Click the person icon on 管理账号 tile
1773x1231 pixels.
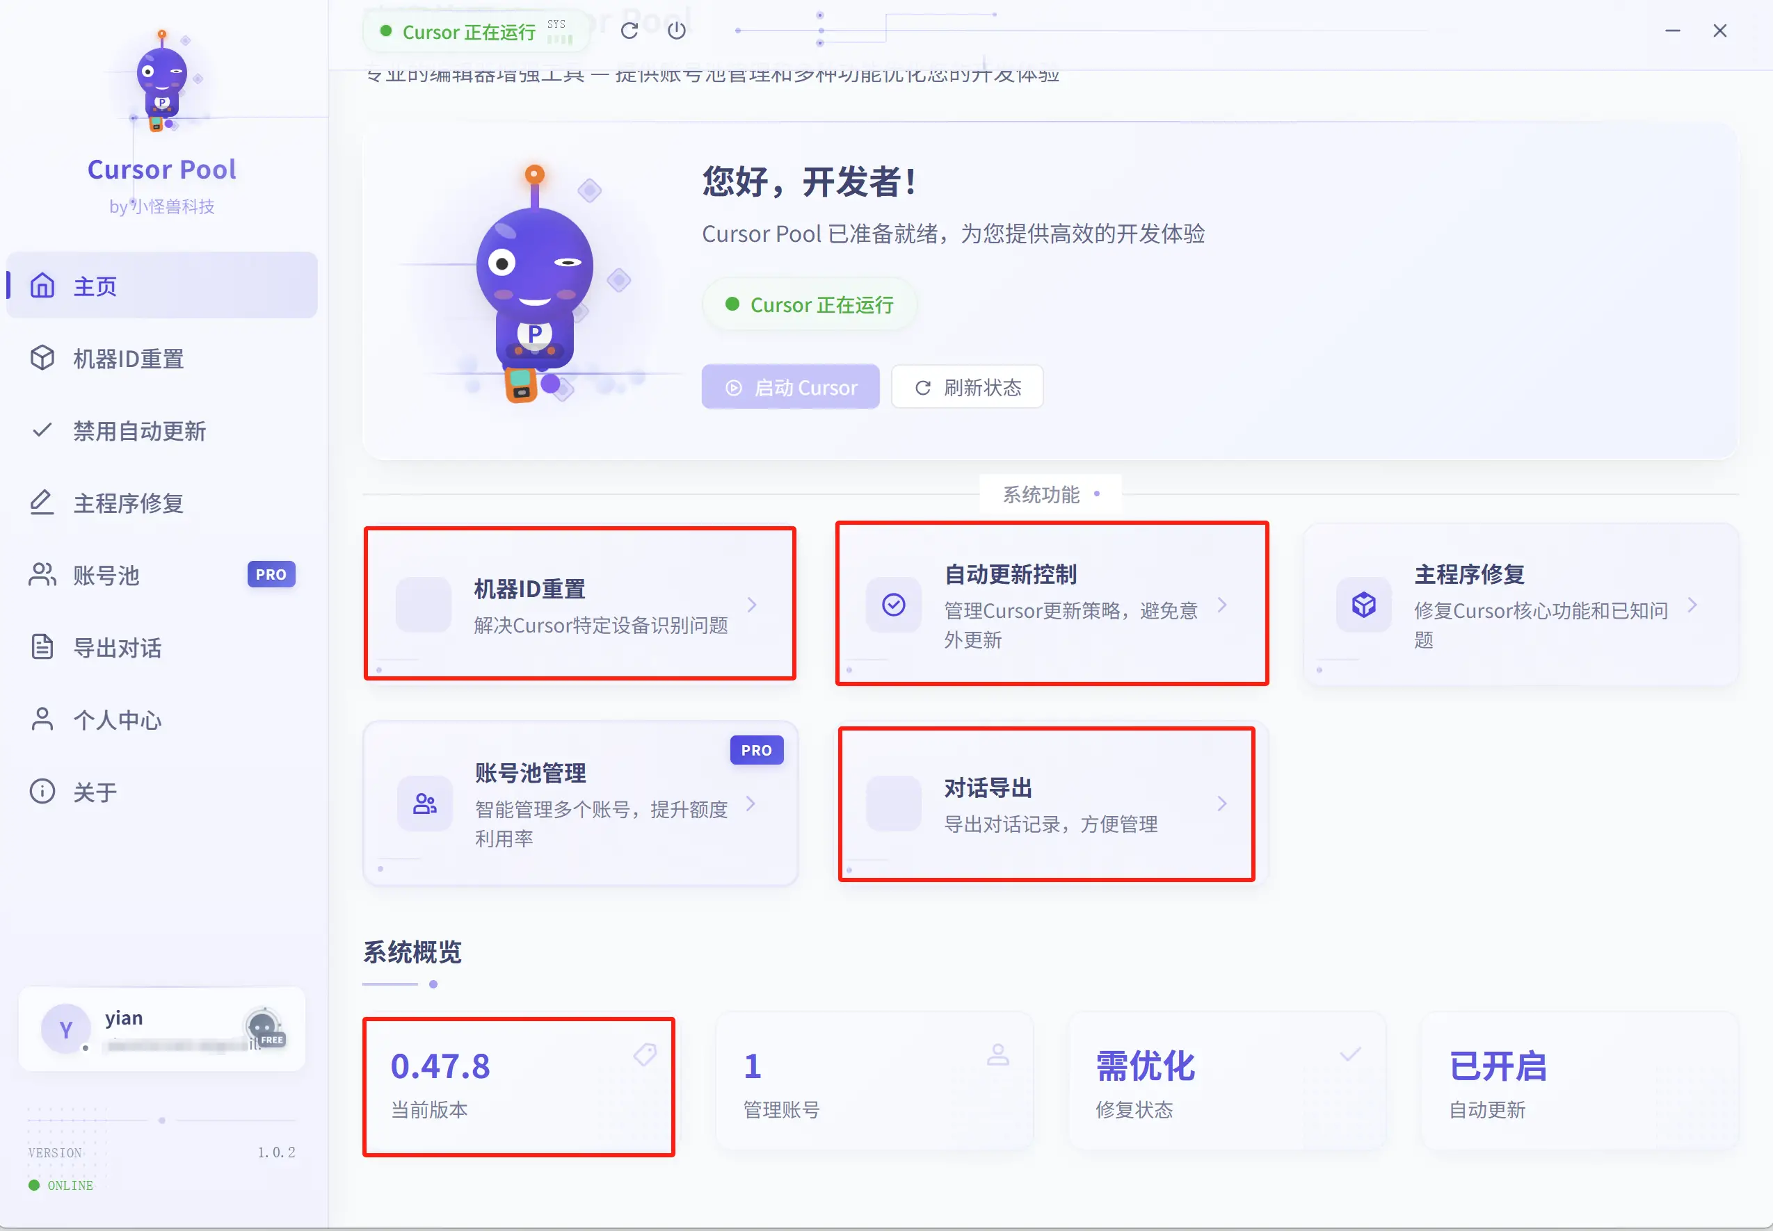[998, 1054]
